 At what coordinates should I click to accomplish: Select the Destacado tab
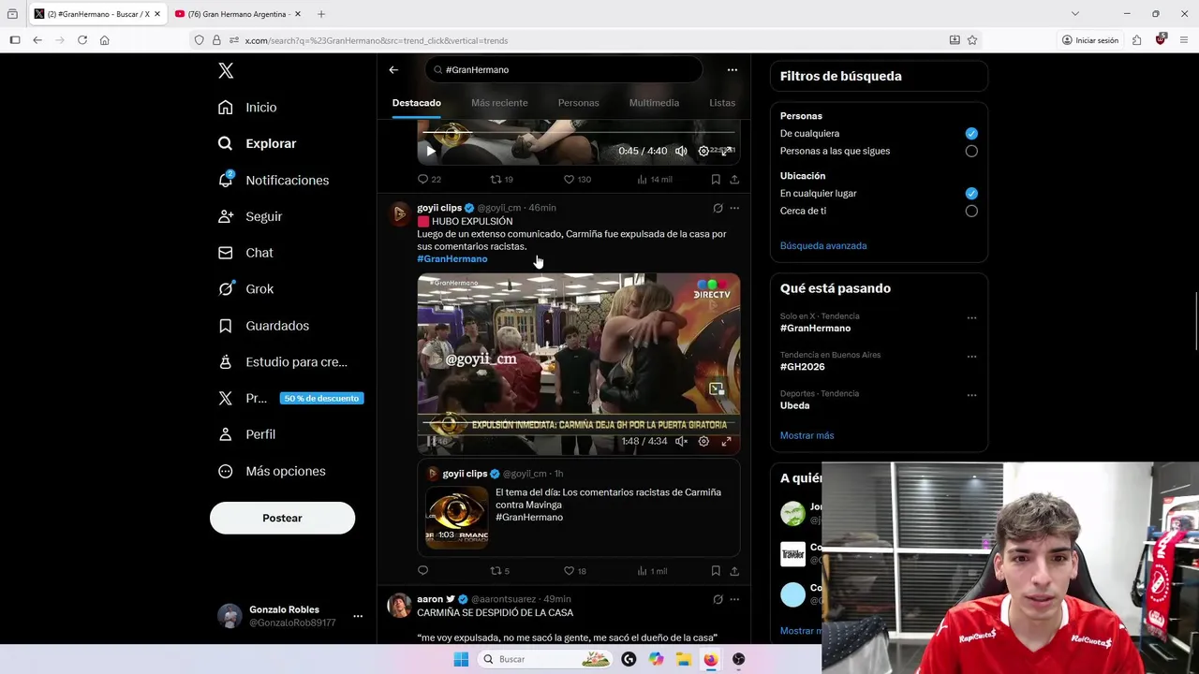[x=416, y=103]
